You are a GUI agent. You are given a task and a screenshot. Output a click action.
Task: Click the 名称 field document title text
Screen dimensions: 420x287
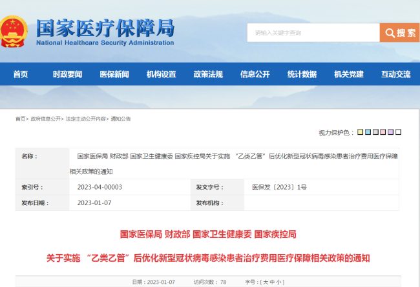[234, 163]
